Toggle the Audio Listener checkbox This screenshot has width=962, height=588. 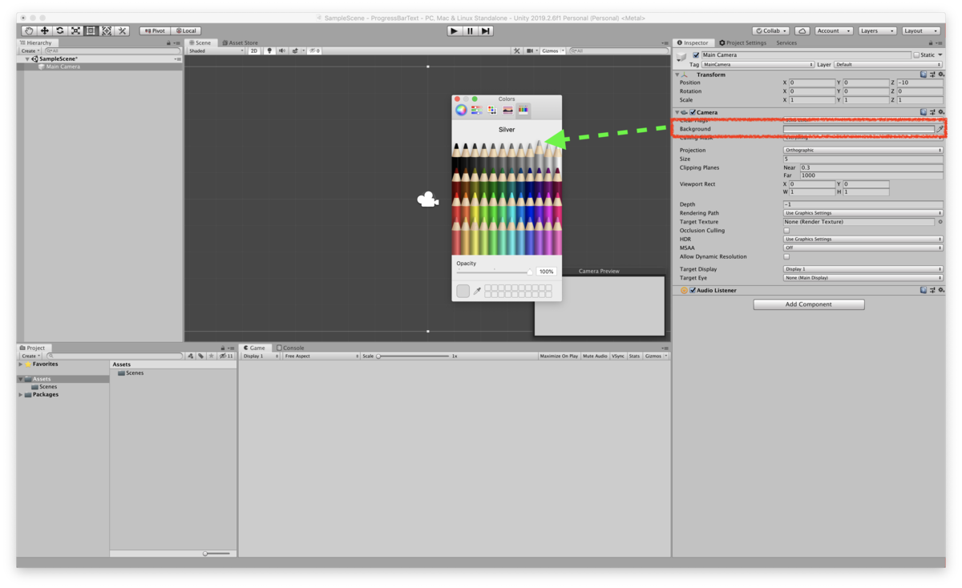pyautogui.click(x=693, y=290)
